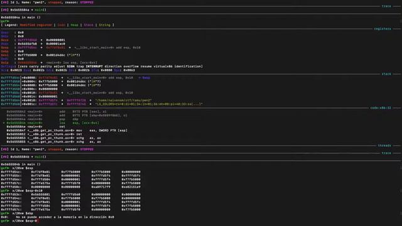Click the 'overflow' flag in eflags

tap(131, 67)
